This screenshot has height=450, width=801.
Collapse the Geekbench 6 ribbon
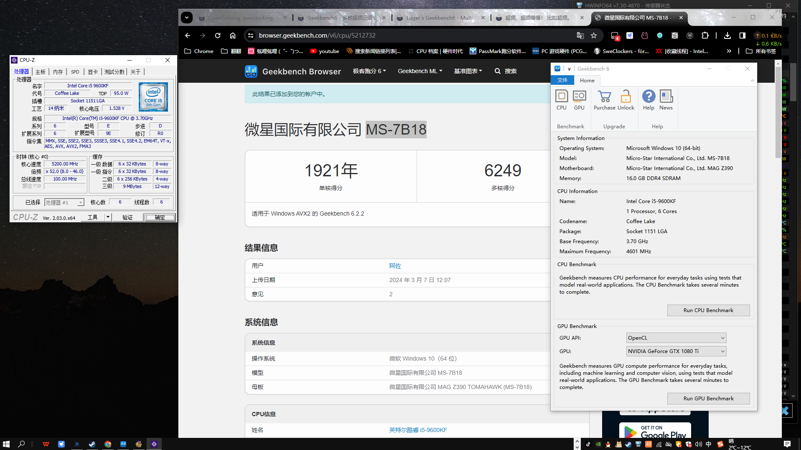point(752,80)
